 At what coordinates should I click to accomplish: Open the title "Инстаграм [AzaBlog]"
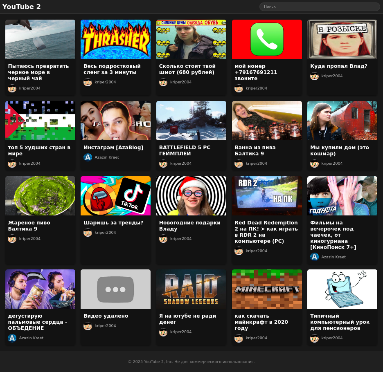[113, 148]
